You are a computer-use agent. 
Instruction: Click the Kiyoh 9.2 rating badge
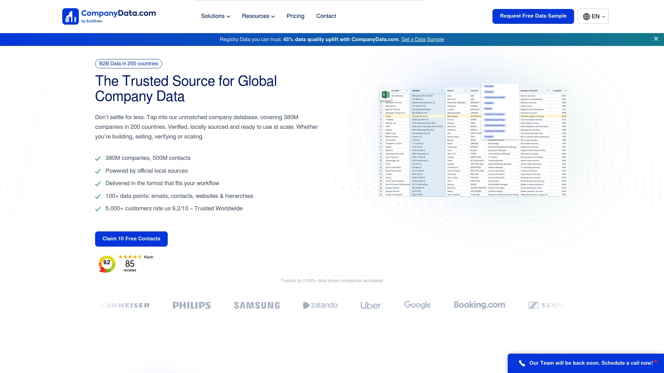coord(106,264)
